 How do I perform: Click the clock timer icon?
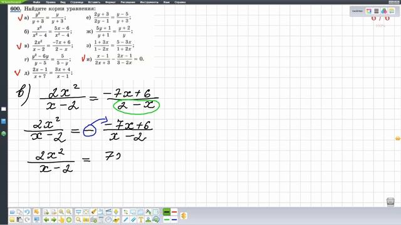click(108, 219)
